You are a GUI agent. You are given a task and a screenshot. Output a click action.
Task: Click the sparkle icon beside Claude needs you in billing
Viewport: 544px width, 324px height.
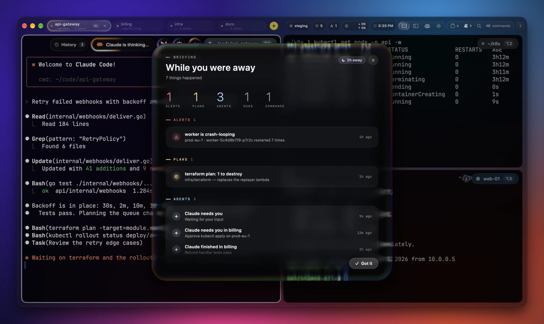point(176,233)
